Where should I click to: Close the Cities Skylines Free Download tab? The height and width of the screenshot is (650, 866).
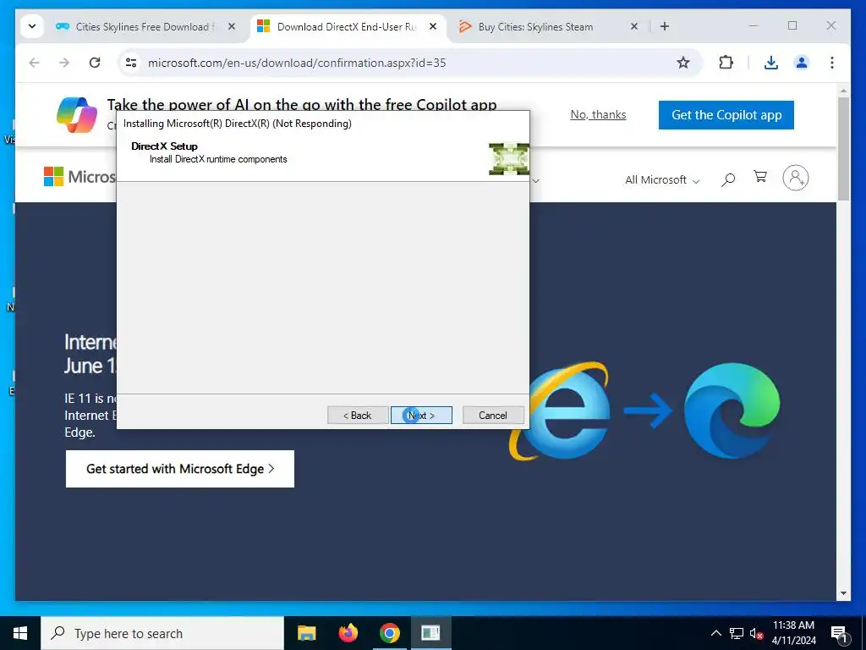pyautogui.click(x=232, y=26)
